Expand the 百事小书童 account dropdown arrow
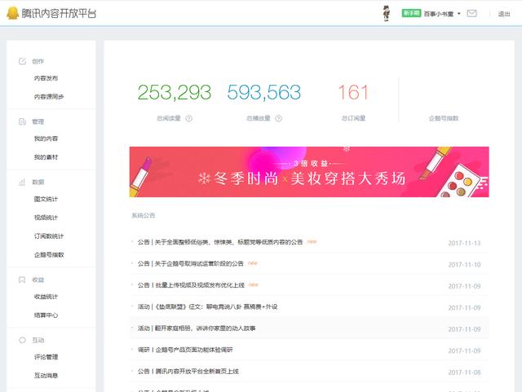The width and height of the screenshot is (522, 392). [x=458, y=14]
